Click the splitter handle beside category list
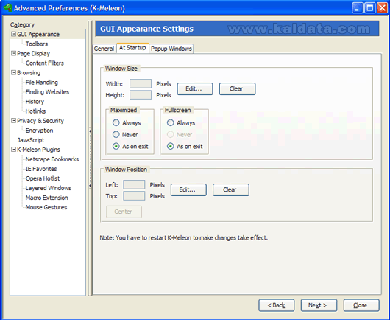 click(x=90, y=159)
